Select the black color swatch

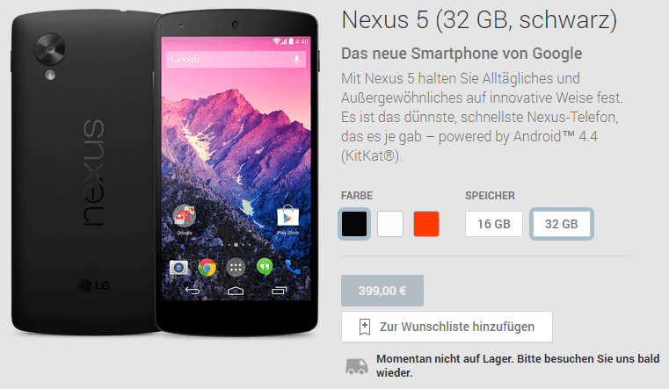353,224
